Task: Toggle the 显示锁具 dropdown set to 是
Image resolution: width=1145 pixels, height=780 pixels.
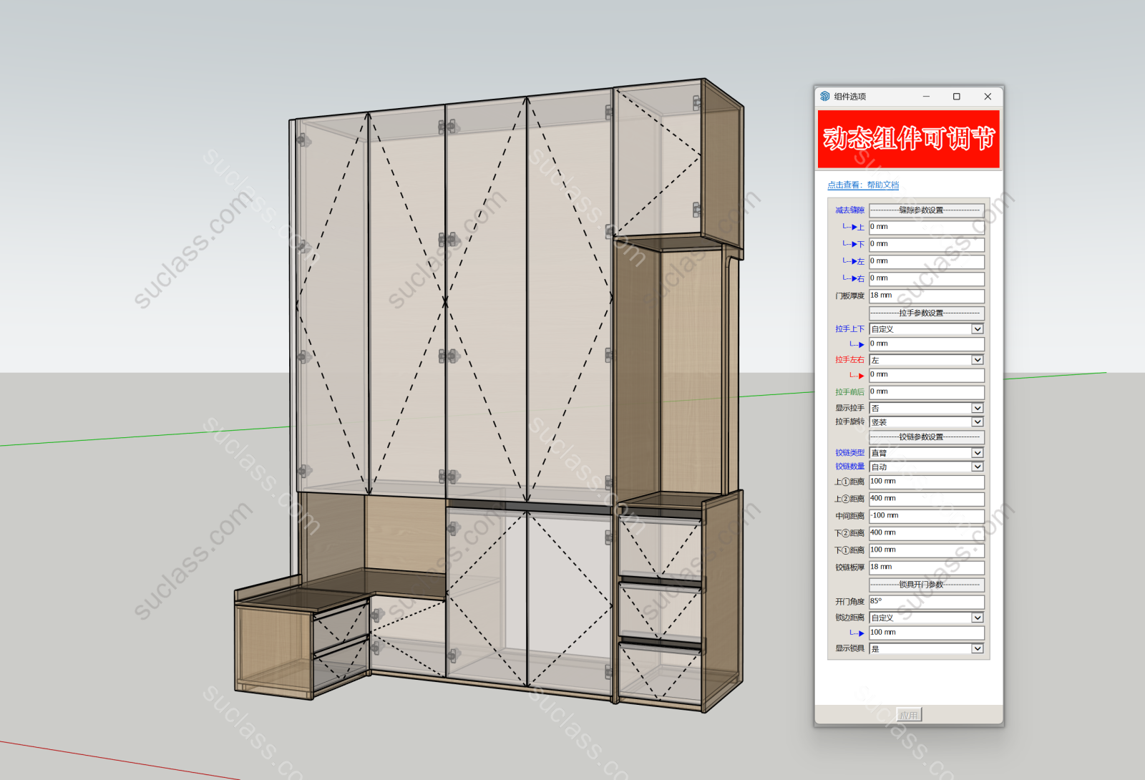Action: [x=977, y=648]
